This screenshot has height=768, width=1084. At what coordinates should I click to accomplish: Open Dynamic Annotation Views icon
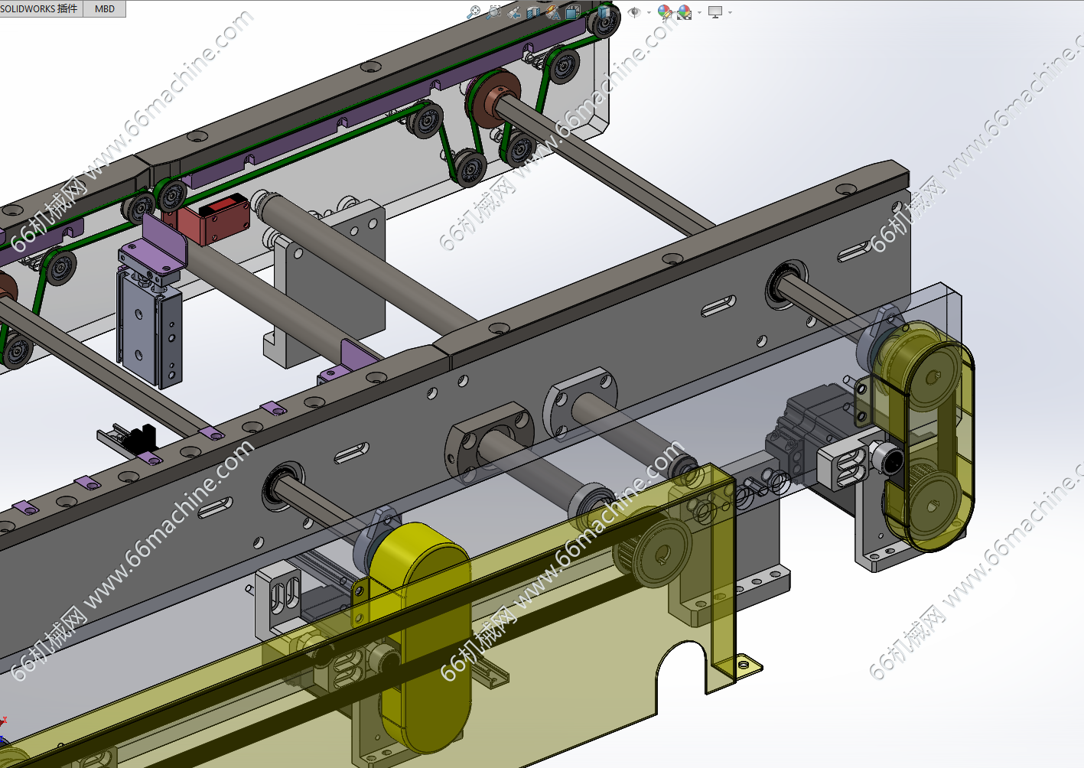click(x=553, y=11)
